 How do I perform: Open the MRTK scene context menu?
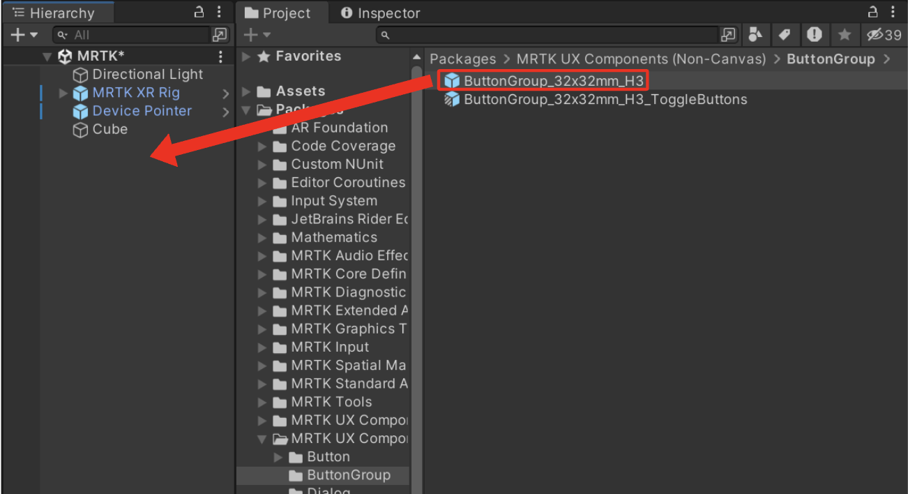pyautogui.click(x=220, y=57)
